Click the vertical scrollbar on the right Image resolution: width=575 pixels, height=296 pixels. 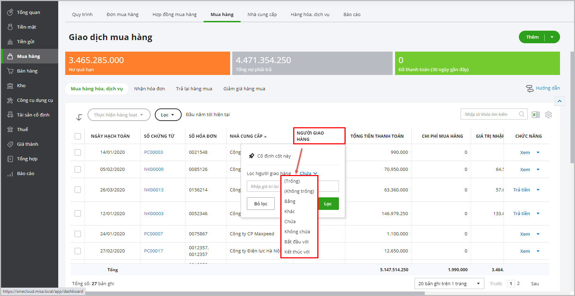tap(572, 105)
